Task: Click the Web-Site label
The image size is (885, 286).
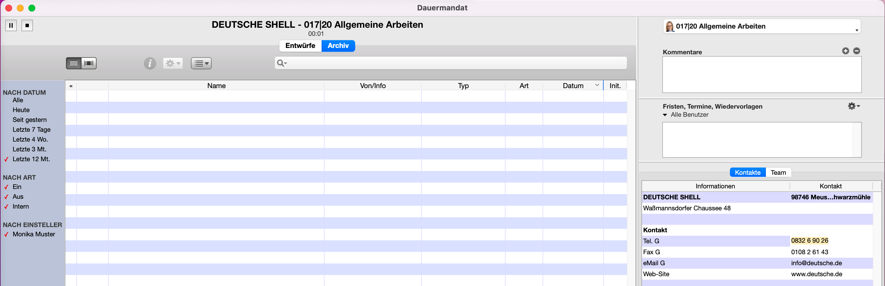Action: coord(656,274)
